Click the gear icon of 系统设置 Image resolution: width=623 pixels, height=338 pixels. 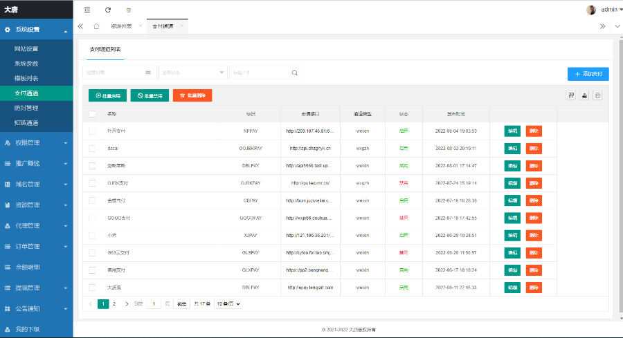point(7,29)
